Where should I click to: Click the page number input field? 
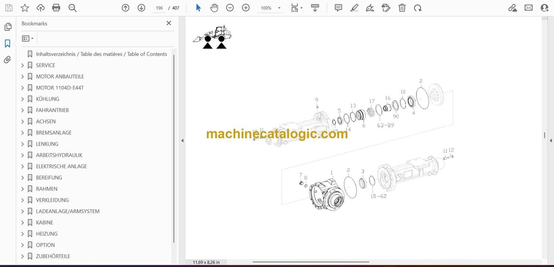[160, 8]
